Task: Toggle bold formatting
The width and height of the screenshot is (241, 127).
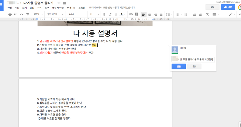Action: [x=104, y=14]
